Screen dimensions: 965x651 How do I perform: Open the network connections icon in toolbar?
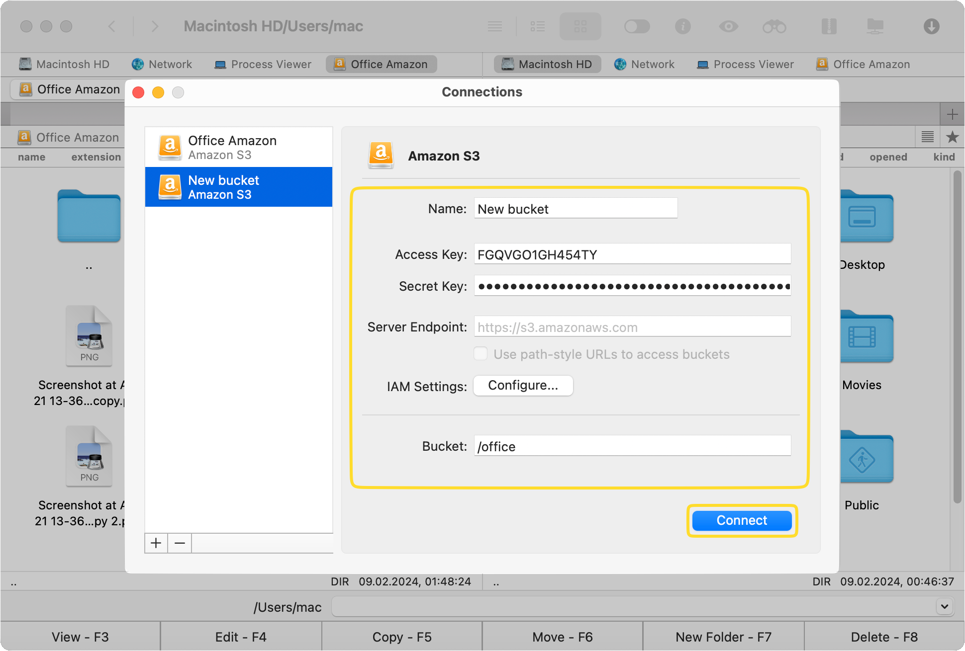pyautogui.click(x=875, y=26)
